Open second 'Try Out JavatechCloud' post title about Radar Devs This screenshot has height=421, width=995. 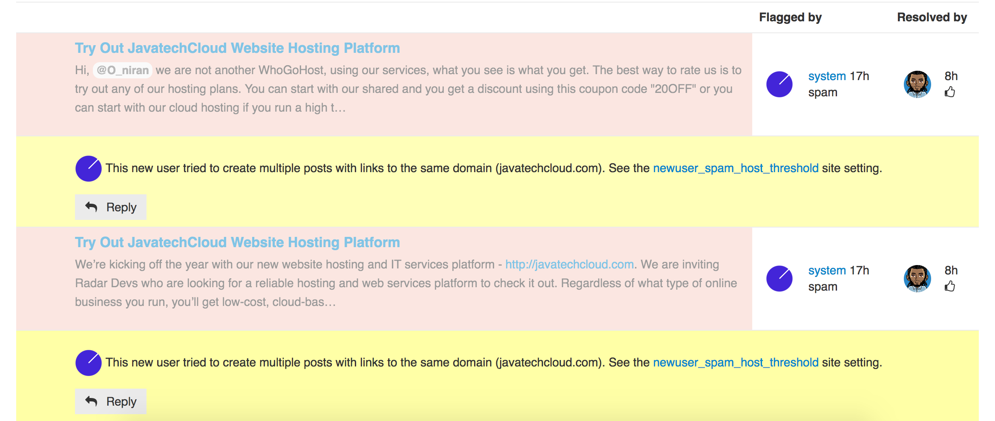[x=237, y=242]
